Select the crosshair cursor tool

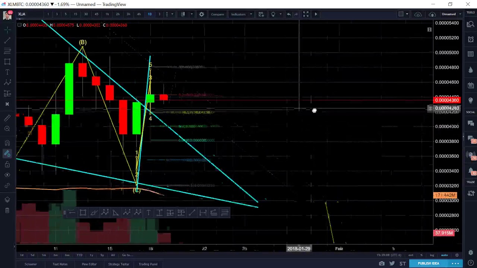pyautogui.click(x=7, y=29)
